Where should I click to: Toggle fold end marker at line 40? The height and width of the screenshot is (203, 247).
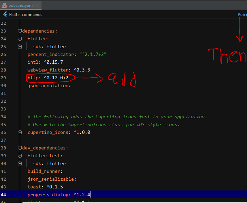tap(20, 164)
